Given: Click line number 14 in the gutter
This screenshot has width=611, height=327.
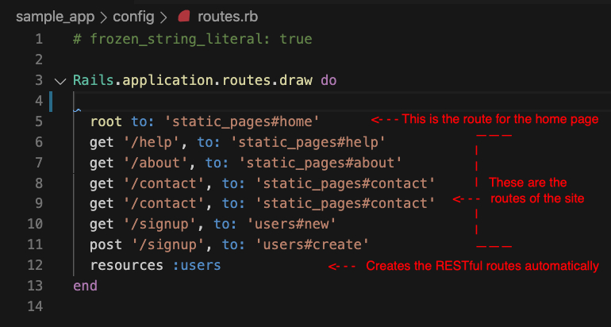Looking at the screenshot, I should (x=33, y=306).
